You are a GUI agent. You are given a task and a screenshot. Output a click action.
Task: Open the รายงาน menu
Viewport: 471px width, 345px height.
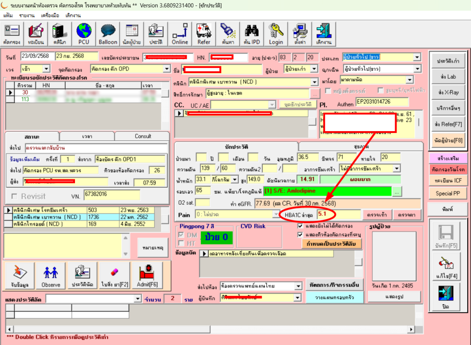[x=26, y=15]
